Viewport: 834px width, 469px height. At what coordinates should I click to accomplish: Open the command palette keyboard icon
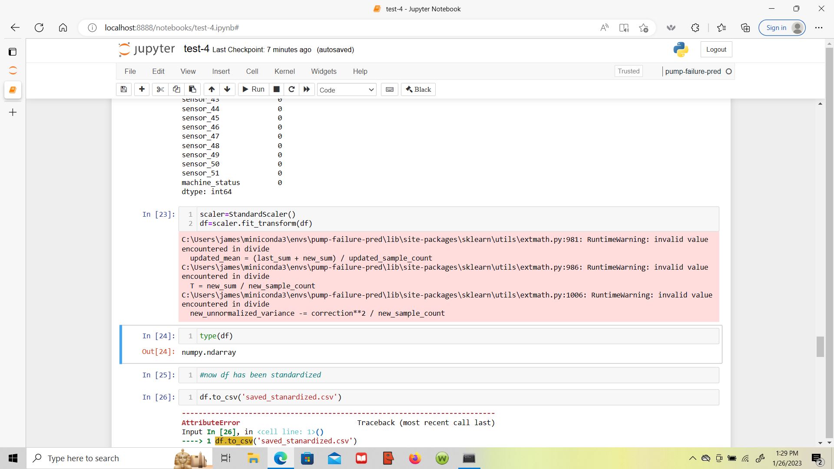pyautogui.click(x=390, y=89)
